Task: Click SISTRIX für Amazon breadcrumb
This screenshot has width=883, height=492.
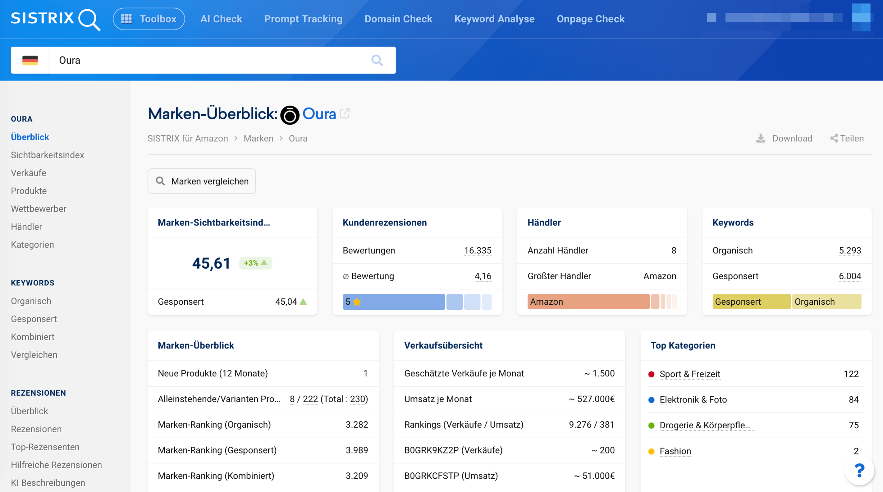Action: point(188,138)
